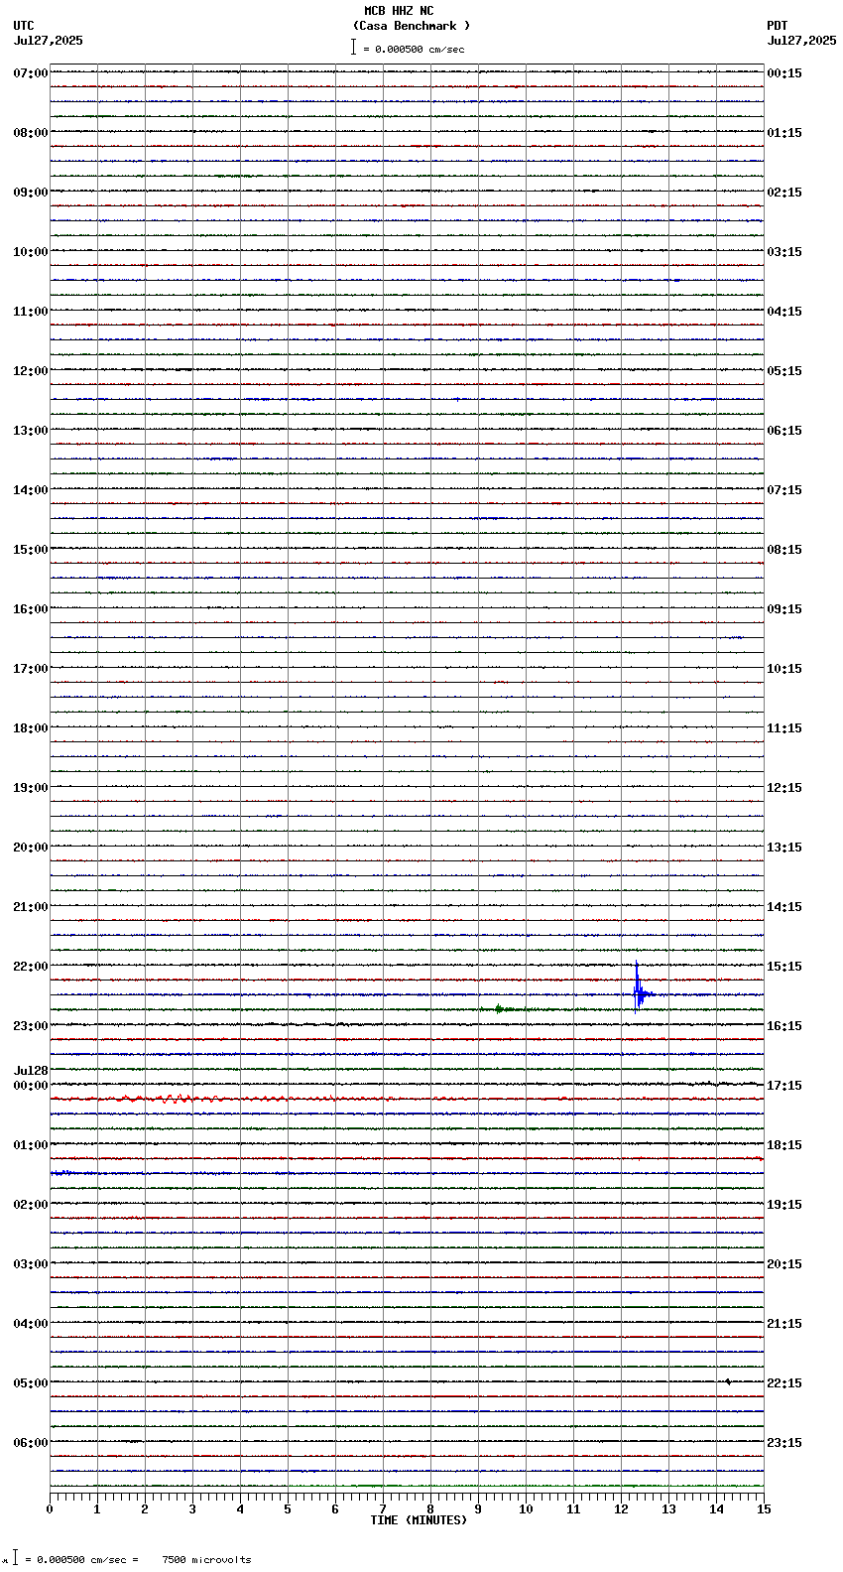Click the UTC row label '05:00'
Image resolution: width=843 pixels, height=1572 pixels.
click(31, 1383)
